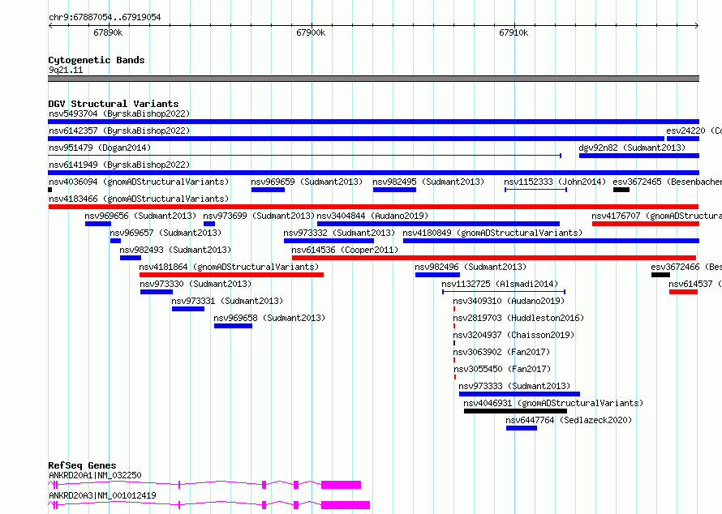This screenshot has width=722, height=514.
Task: Click the ANKRD20A1 large magenta exon block
Action: pos(342,485)
